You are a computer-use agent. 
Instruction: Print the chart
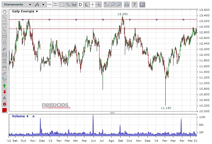tap(127, 5)
